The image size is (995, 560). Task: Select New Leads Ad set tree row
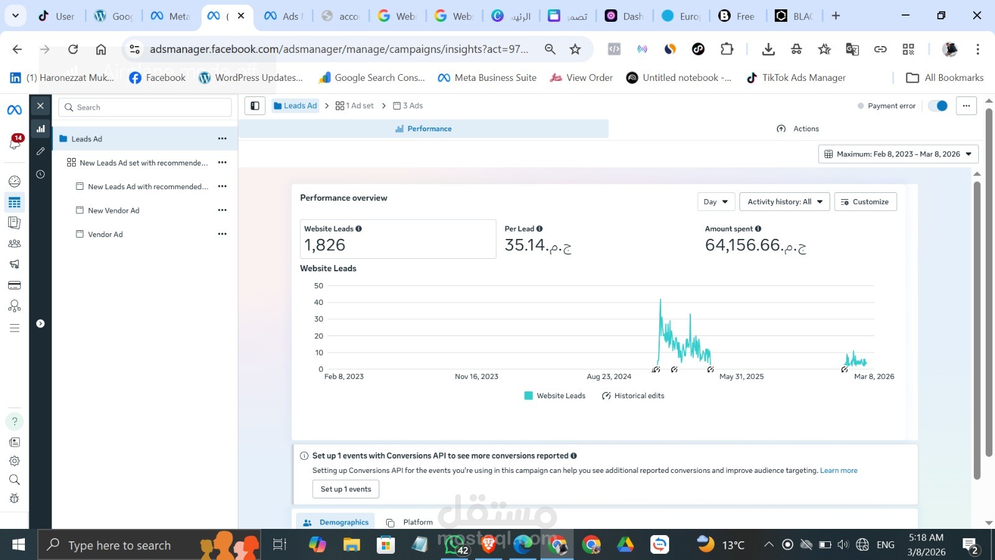(x=145, y=163)
